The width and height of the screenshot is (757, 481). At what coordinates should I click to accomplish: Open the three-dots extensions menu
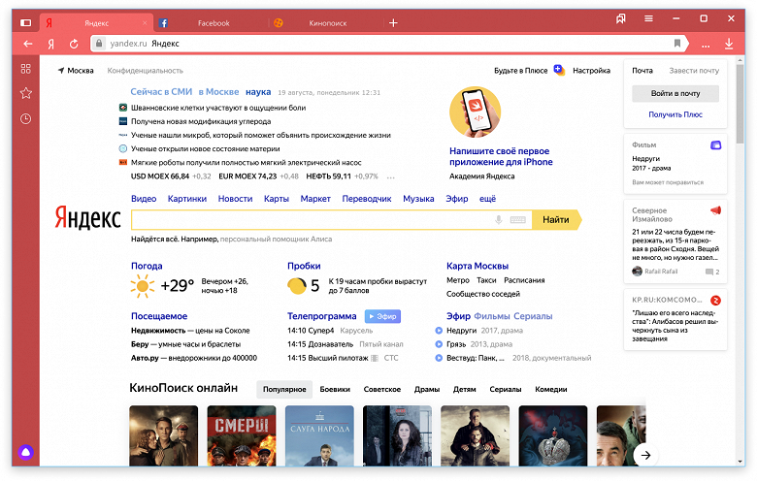[x=706, y=46]
